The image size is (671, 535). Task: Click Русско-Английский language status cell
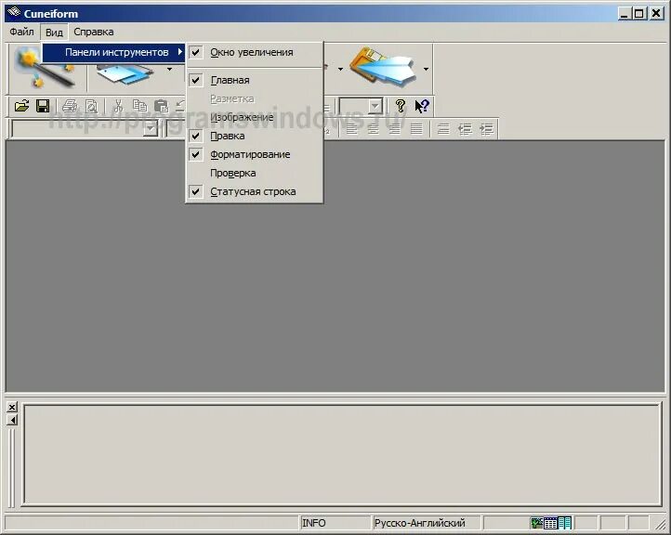427,523
